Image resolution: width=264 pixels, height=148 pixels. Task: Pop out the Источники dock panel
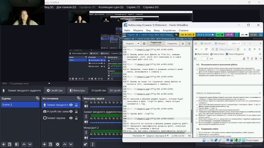pos(78,98)
